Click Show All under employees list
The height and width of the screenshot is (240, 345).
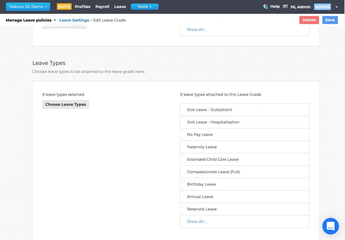point(197,30)
